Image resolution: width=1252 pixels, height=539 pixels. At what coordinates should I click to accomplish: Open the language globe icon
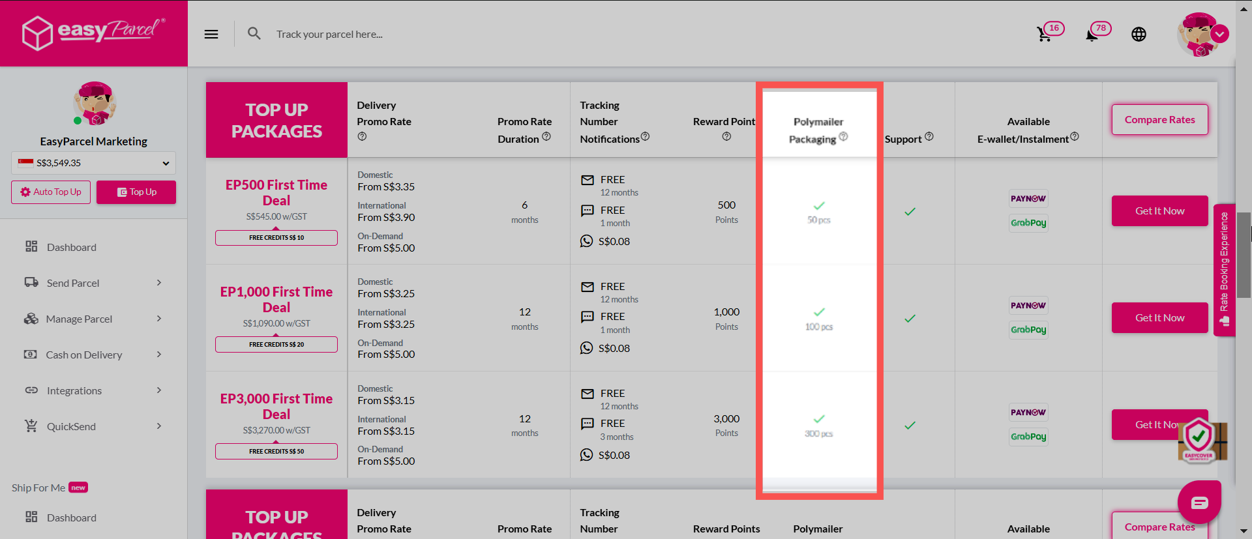[x=1139, y=34]
